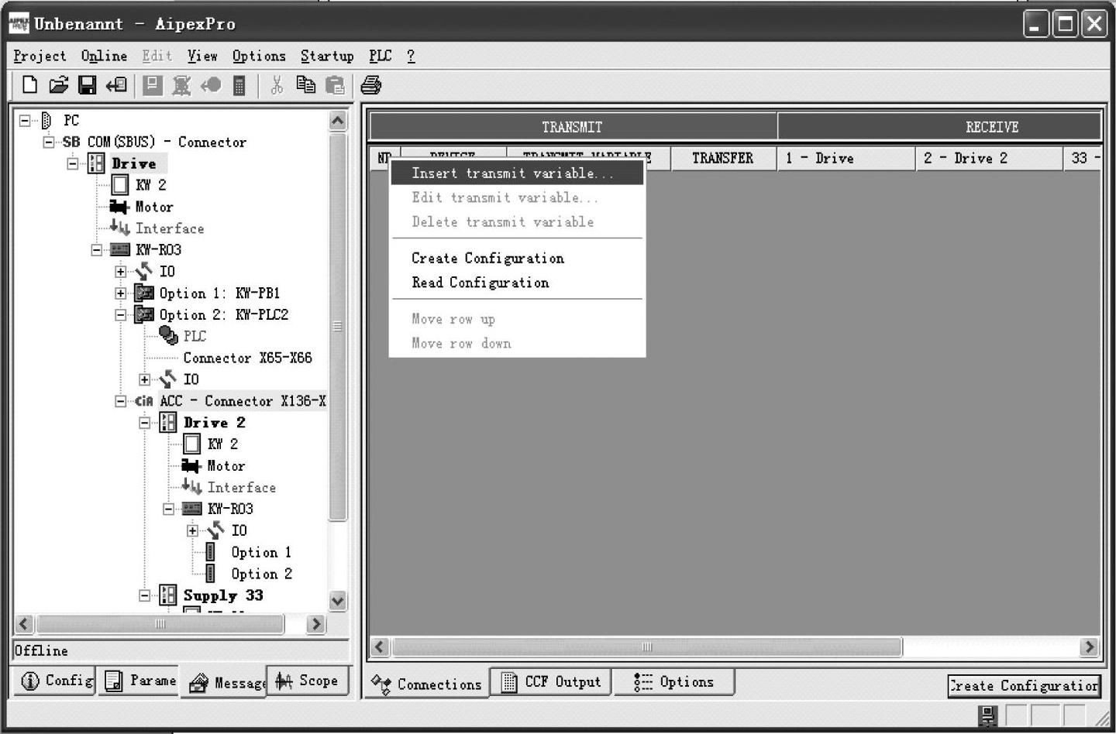1116x734 pixels.
Task: Select the Drive device icon under COM (SBUS)
Action: tap(96, 163)
